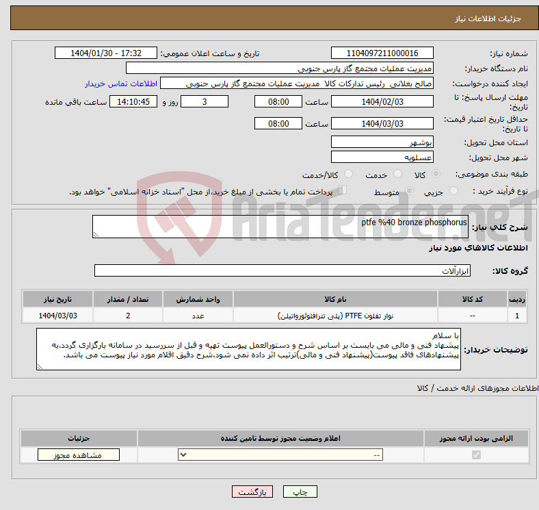Click the نوار تفلون PTFE item name cell

pyautogui.click(x=335, y=316)
